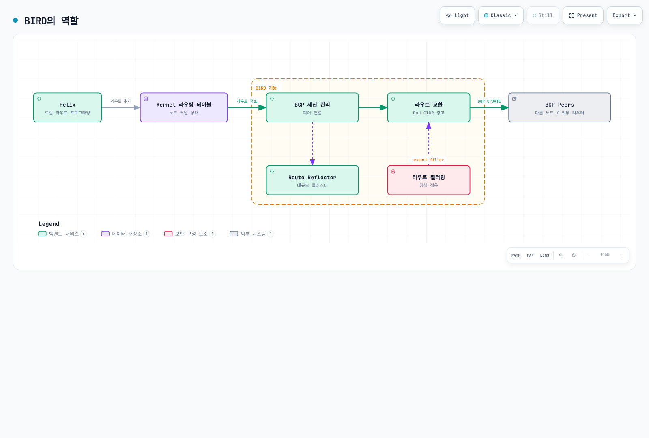Image resolution: width=649 pixels, height=438 pixels.
Task: Enter Present fullscreen mode
Action: [583, 15]
